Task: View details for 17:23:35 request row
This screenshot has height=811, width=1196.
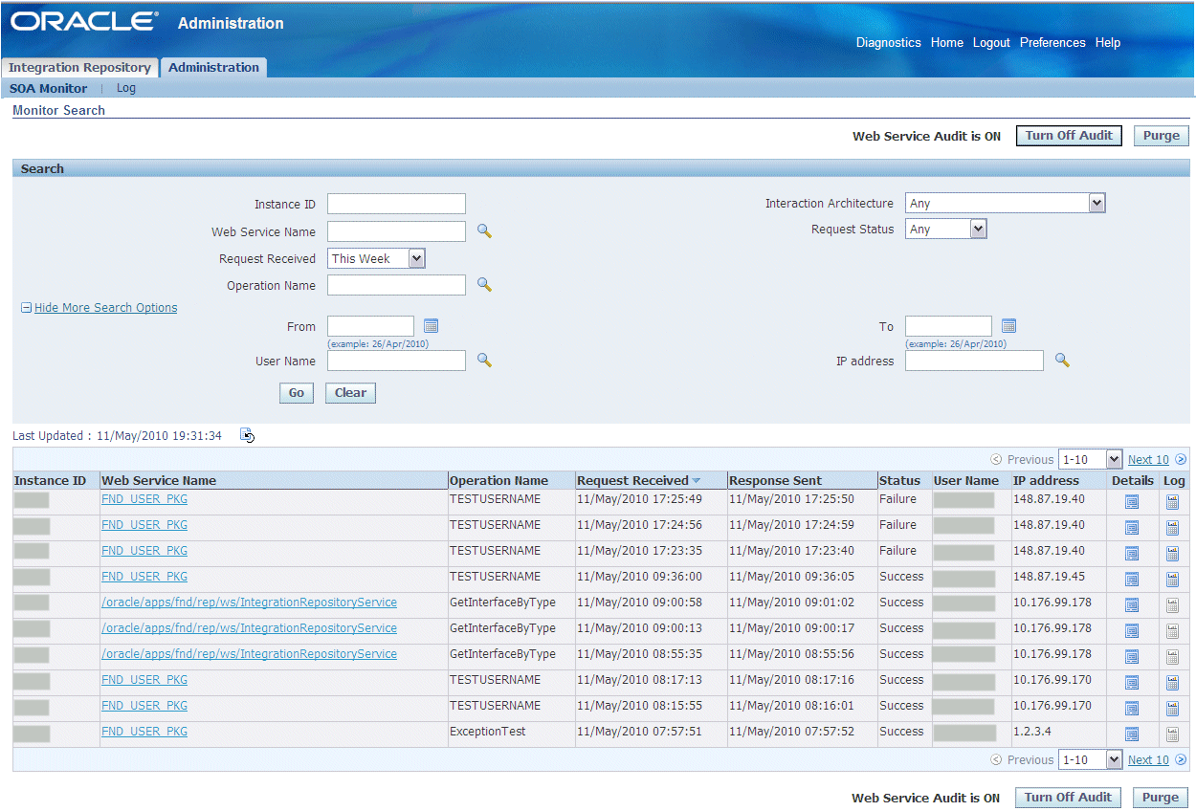Action: [x=1132, y=554]
